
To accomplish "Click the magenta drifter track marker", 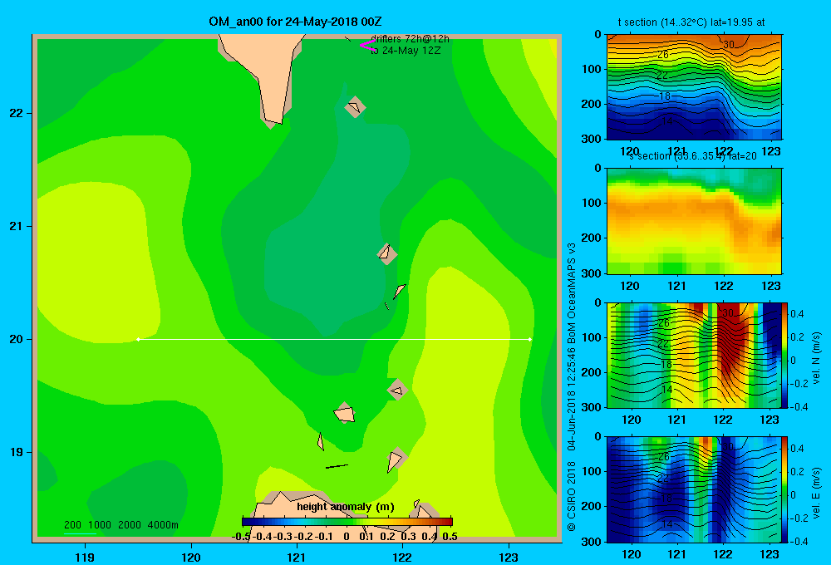I will [366, 46].
